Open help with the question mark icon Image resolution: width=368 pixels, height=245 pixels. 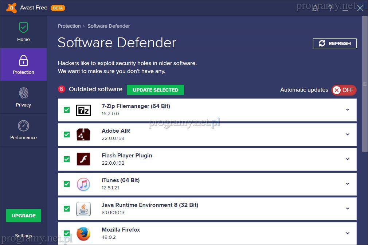click(330, 8)
